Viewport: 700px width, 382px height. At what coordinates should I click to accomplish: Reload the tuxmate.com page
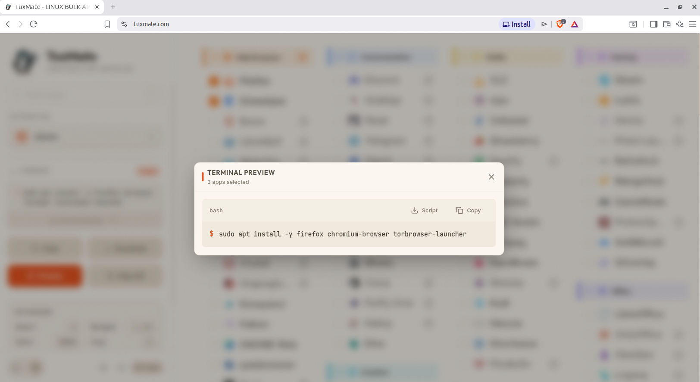(34, 24)
